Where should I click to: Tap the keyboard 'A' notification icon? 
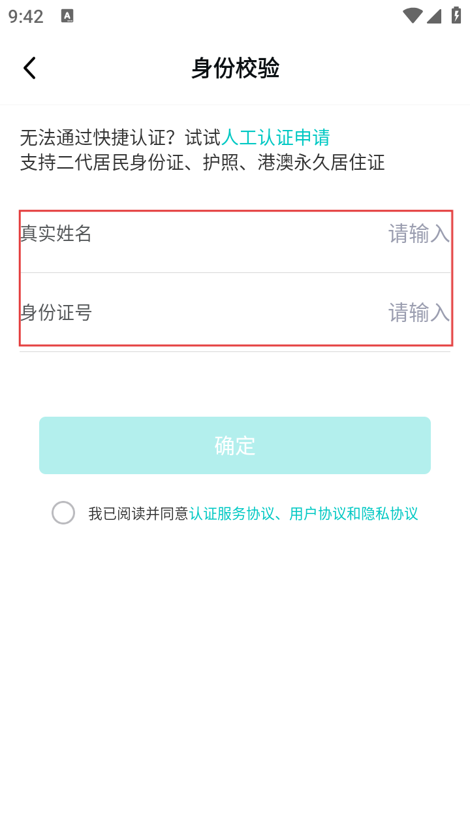[67, 16]
